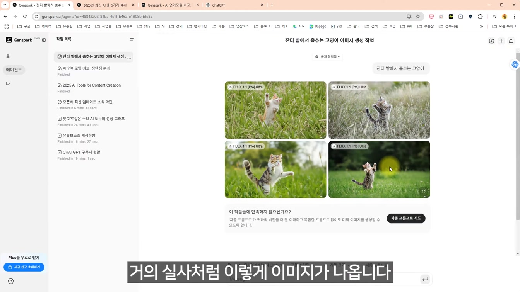Switch to the ChatGPT browser tab
The width and height of the screenshot is (520, 292).
click(x=234, y=5)
